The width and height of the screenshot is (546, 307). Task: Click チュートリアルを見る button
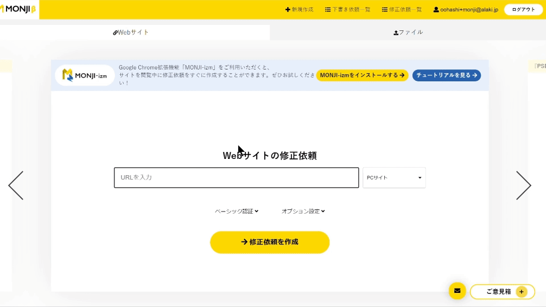point(446,75)
